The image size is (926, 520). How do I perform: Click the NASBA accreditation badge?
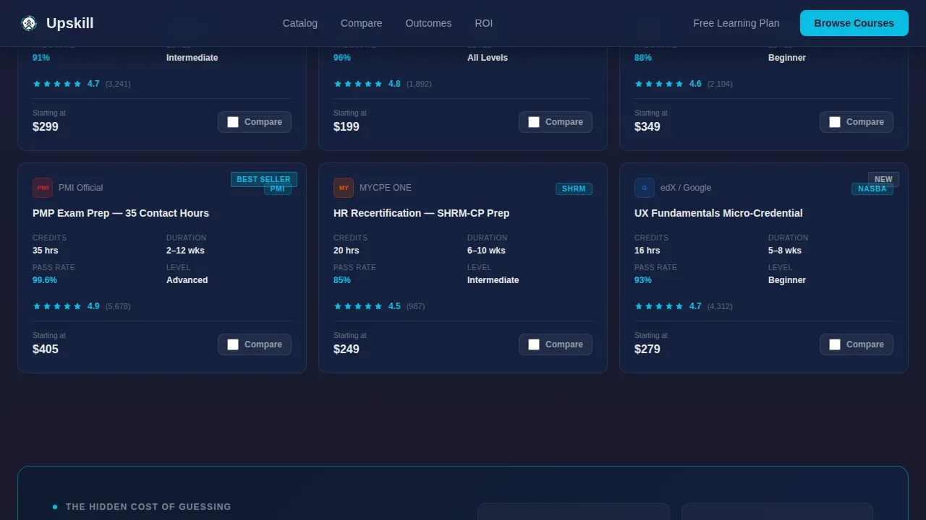[x=872, y=188]
